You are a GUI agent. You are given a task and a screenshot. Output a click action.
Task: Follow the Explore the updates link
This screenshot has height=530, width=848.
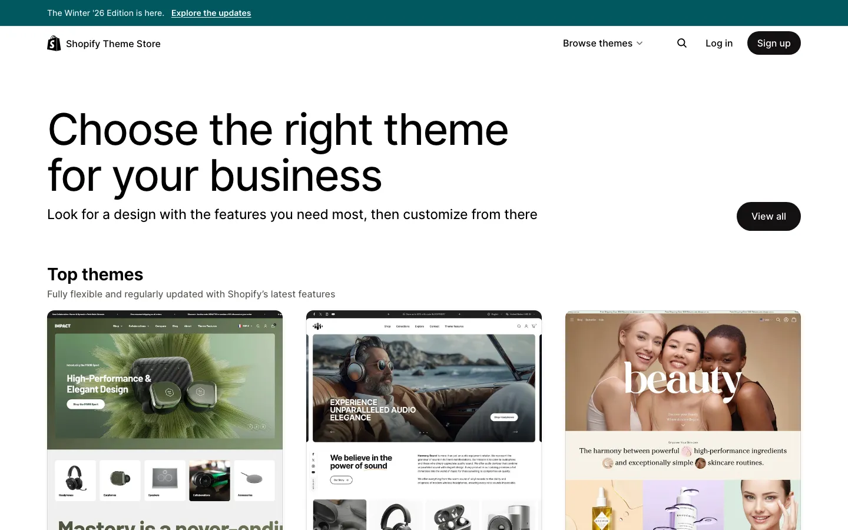tap(211, 13)
